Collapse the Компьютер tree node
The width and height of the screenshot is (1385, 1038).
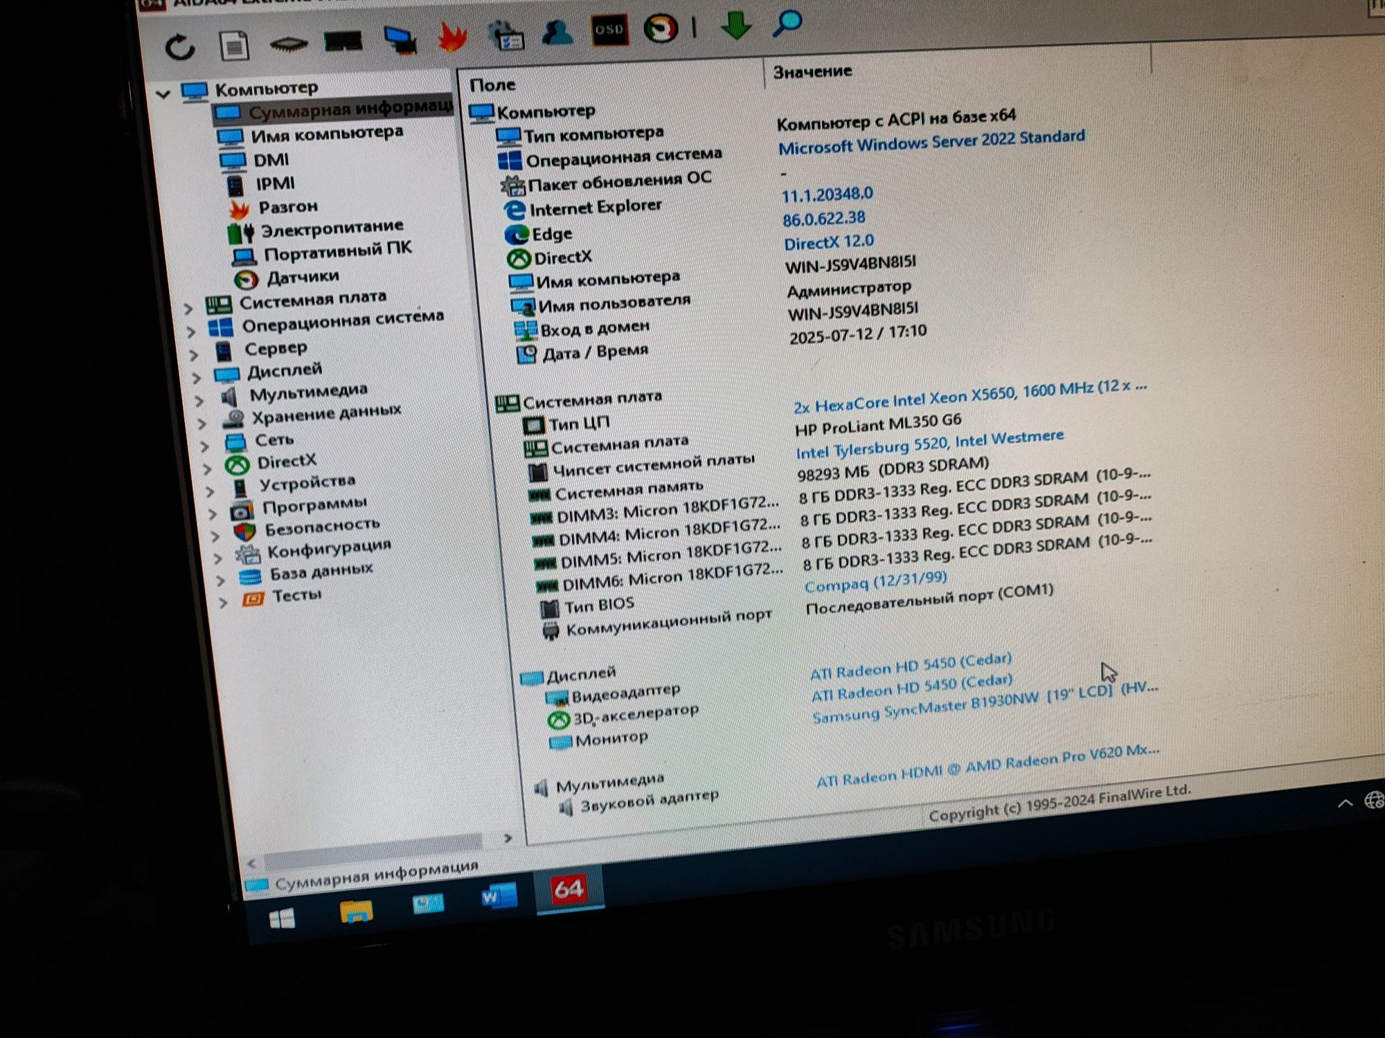[163, 93]
